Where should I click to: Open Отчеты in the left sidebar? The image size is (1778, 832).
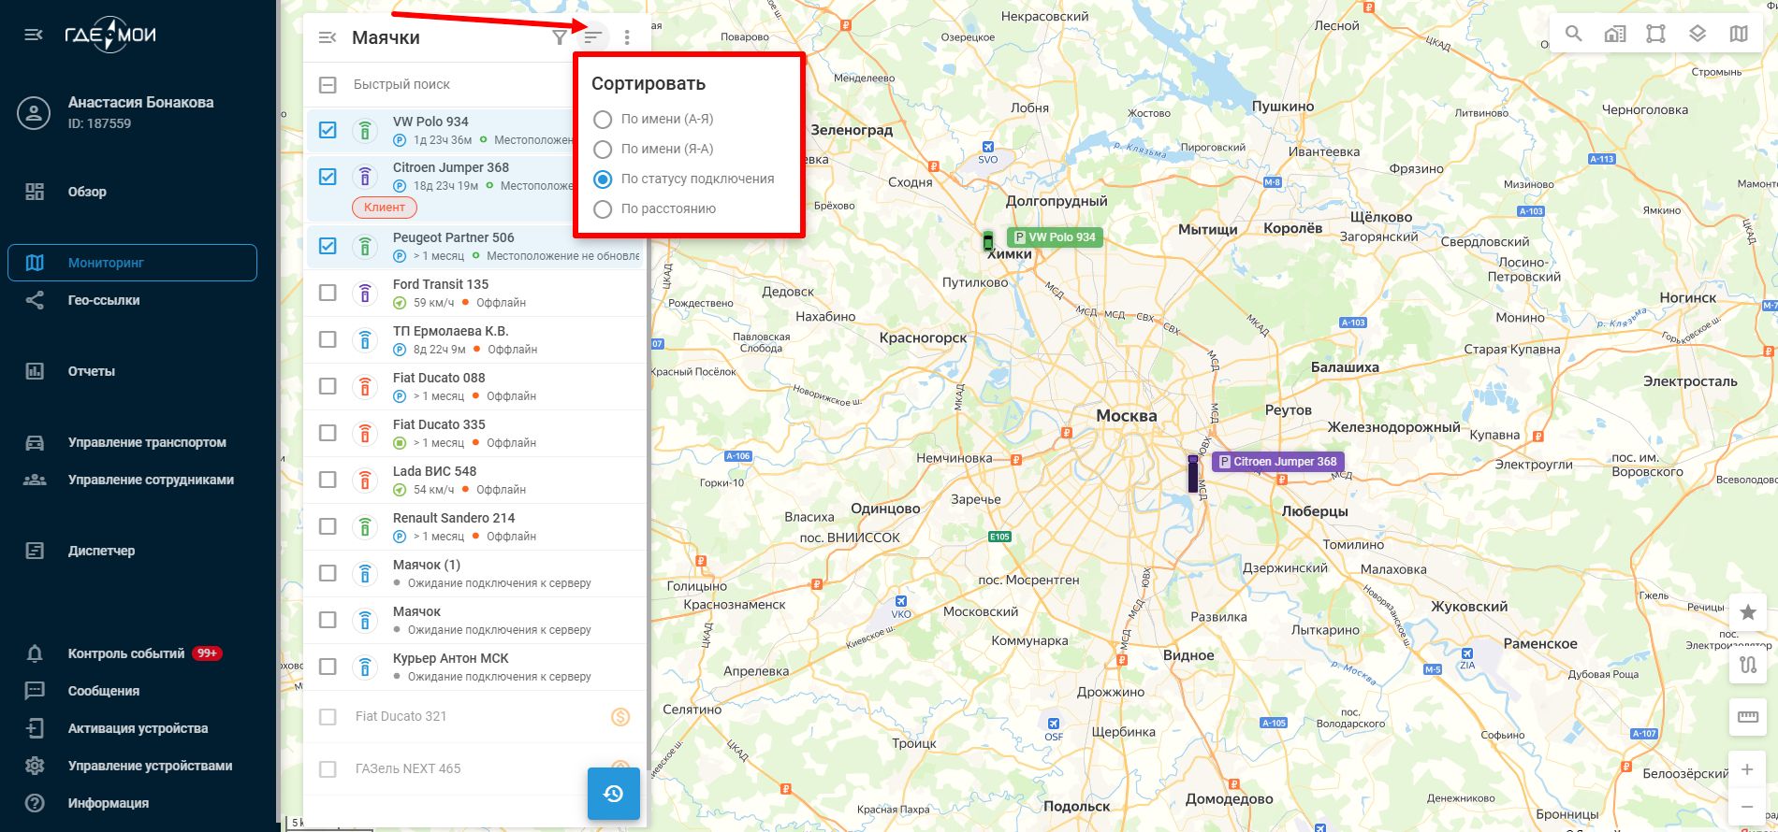coord(91,371)
